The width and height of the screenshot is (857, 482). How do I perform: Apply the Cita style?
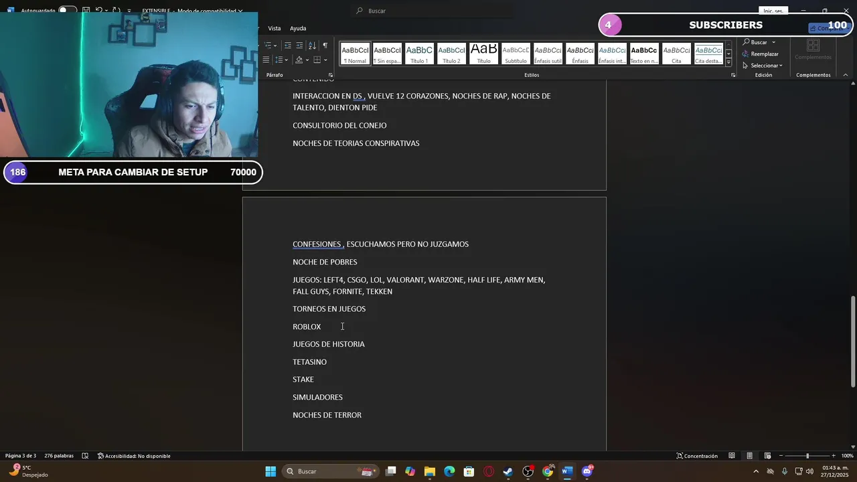[x=676, y=54]
